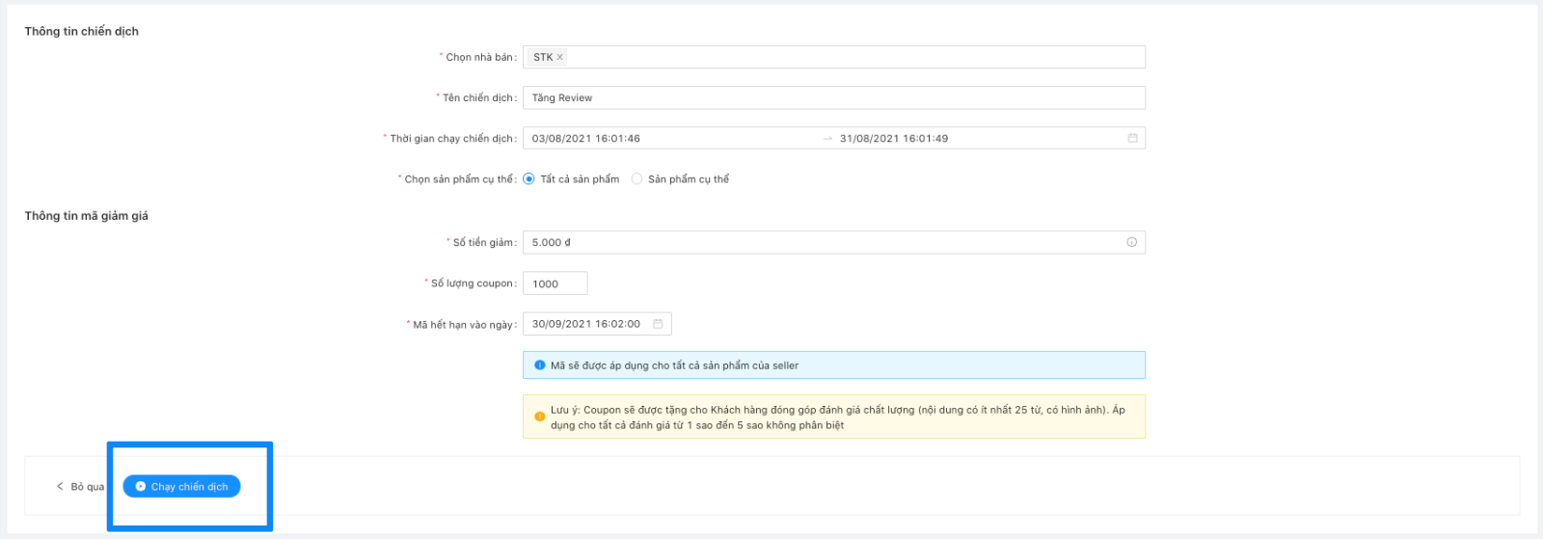Image resolution: width=1543 pixels, height=539 pixels.
Task: Click the Số lượng coupon quantity field
Action: 555,283
